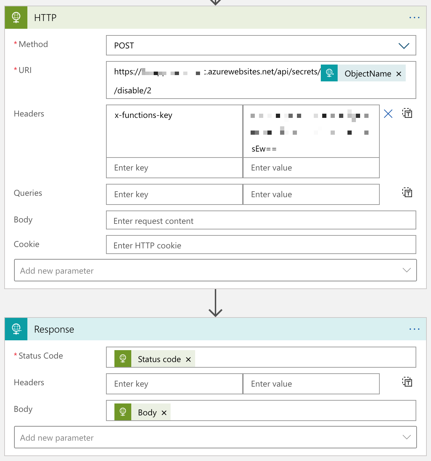Open the Method dropdown

pos(404,45)
